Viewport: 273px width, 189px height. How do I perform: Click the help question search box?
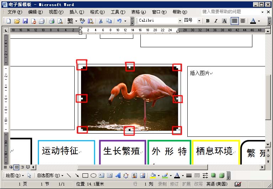tap(231, 12)
